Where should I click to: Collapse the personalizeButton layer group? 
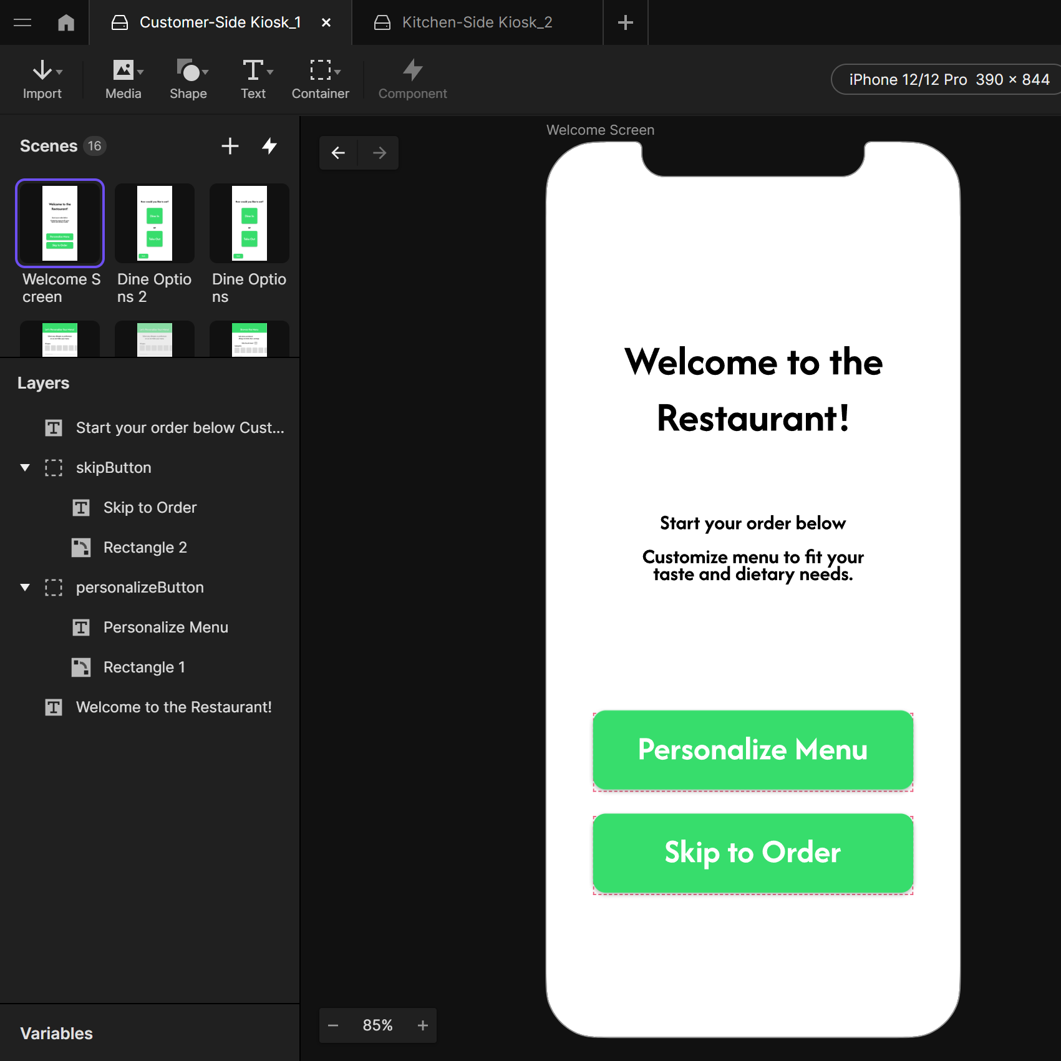tap(24, 587)
